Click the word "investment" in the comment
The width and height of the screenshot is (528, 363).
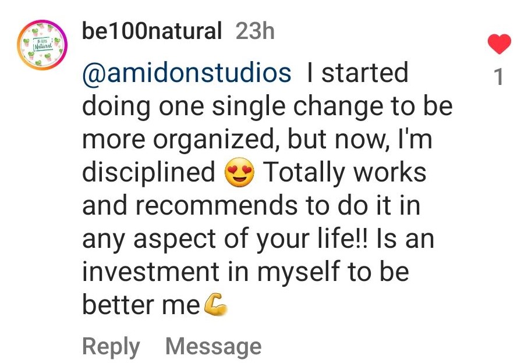click(150, 273)
